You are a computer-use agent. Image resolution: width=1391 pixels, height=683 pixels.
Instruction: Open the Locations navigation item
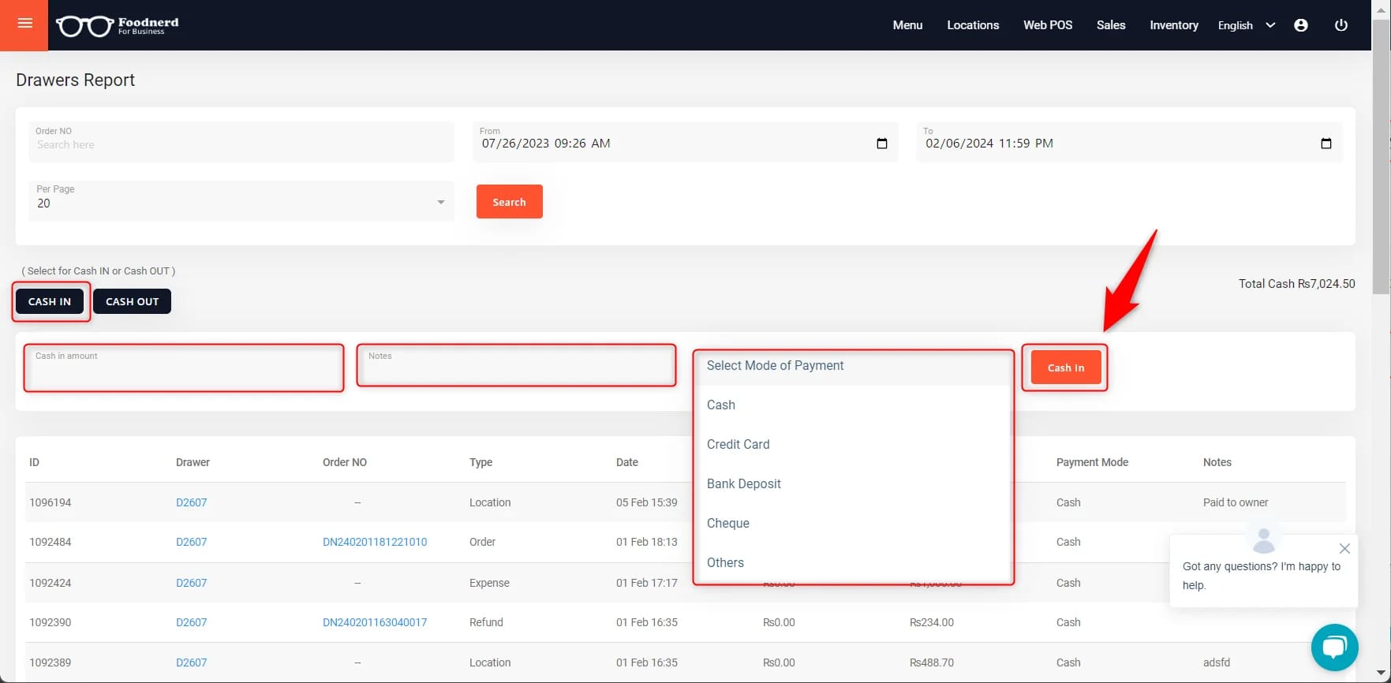(x=973, y=25)
